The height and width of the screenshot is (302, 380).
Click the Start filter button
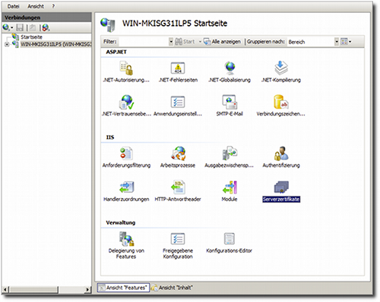(185, 42)
